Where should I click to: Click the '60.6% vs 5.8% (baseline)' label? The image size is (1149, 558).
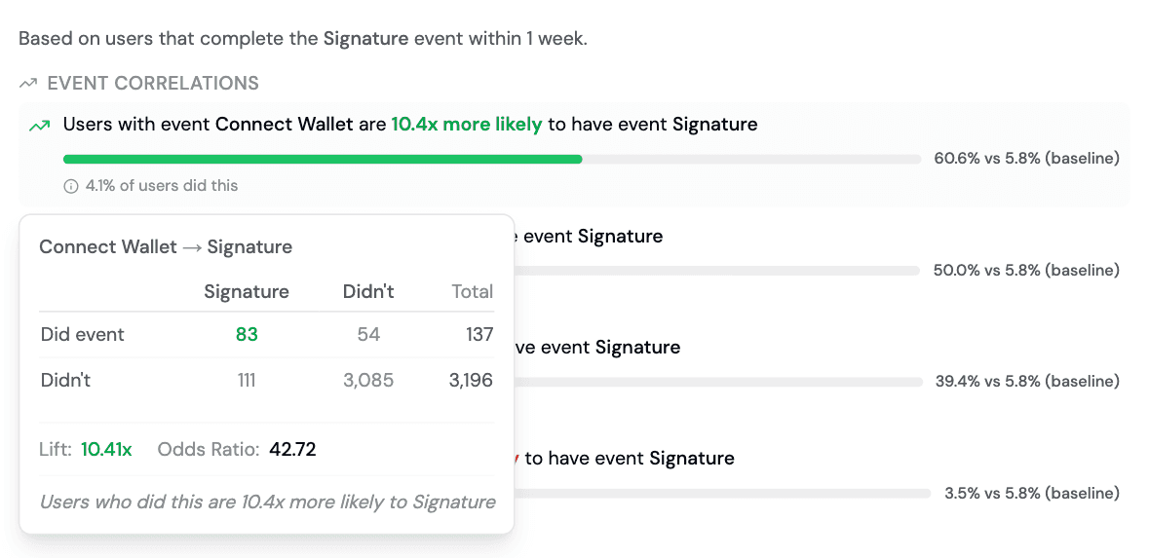(1026, 158)
